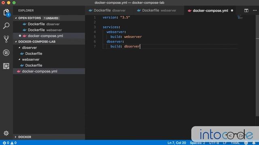The width and height of the screenshot is (259, 145).
Task: Click errors and warnings count in status bar
Action: 10,143
